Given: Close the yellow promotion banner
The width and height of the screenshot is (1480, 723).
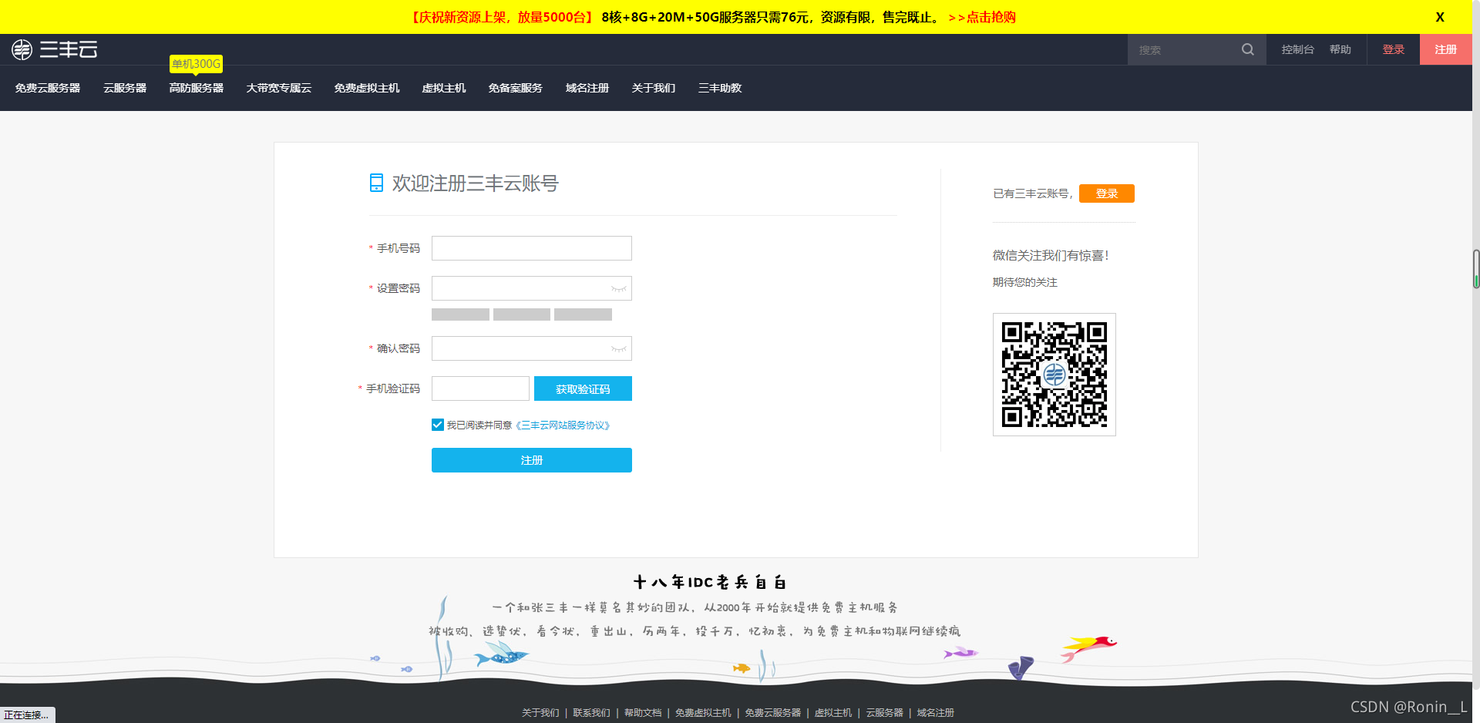Looking at the screenshot, I should [x=1439, y=17].
